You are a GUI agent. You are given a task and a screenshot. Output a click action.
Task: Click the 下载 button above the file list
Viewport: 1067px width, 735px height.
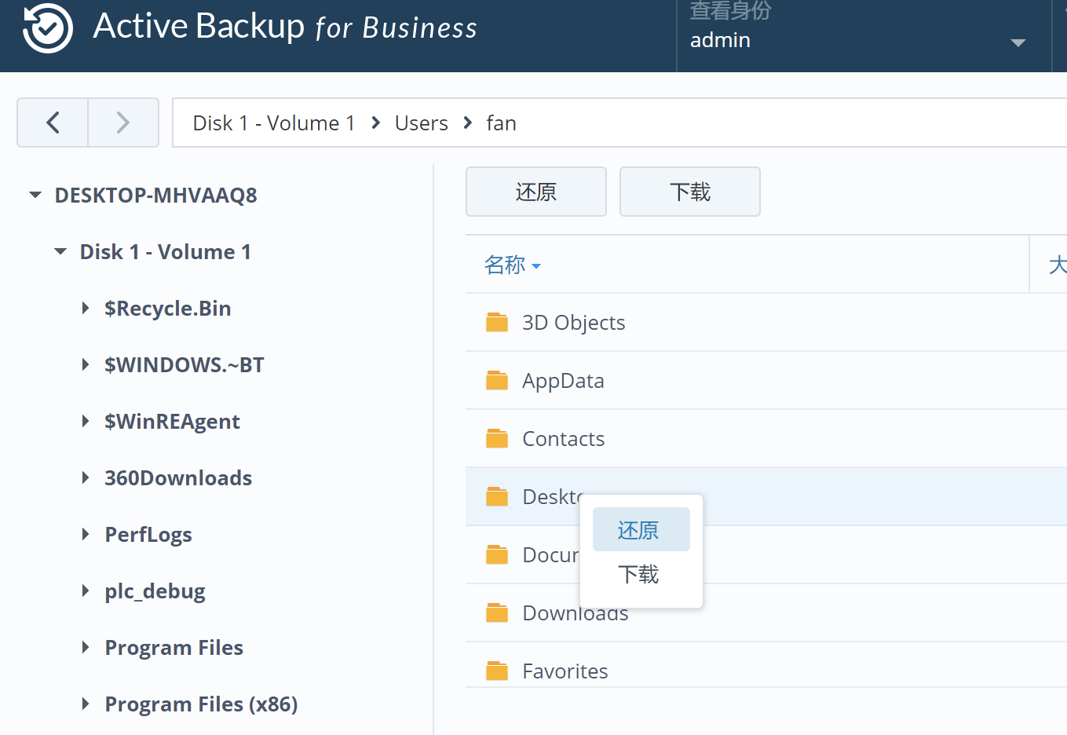click(689, 191)
